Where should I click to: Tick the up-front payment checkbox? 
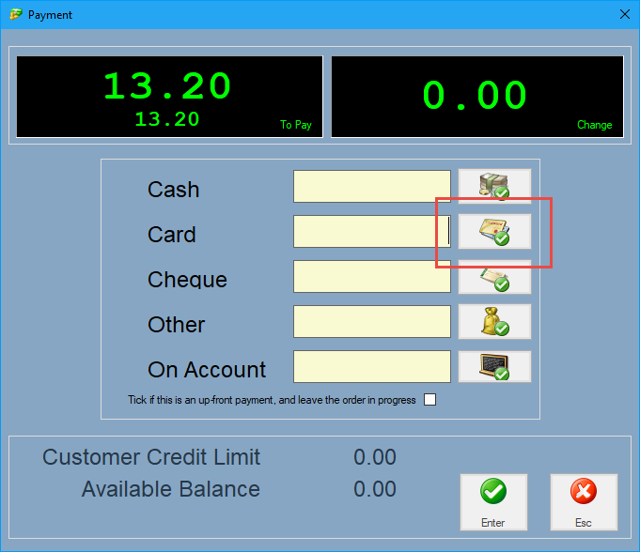pyautogui.click(x=430, y=400)
